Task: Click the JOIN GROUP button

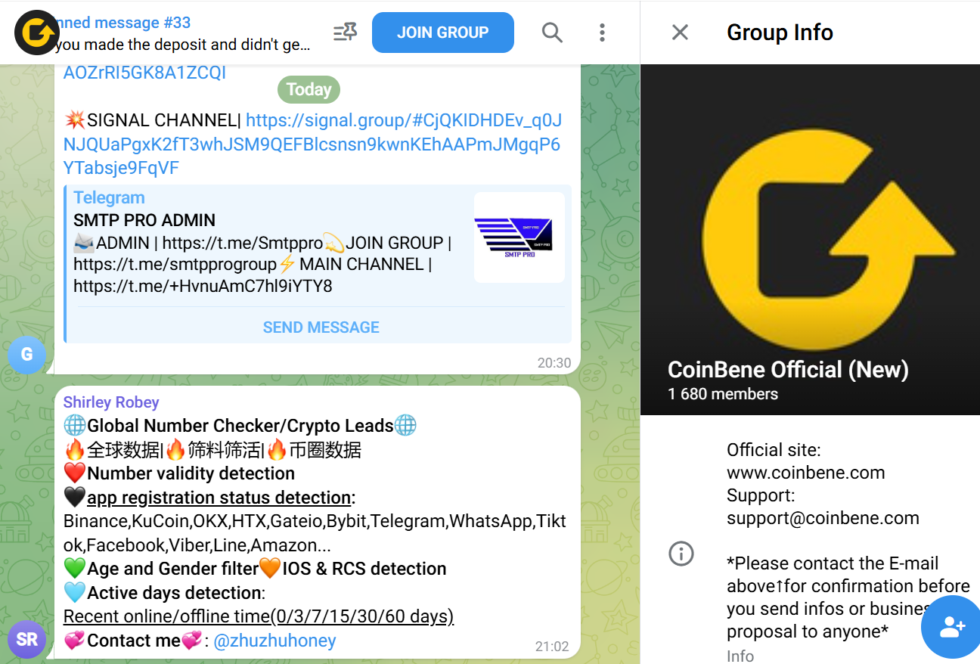Action: pyautogui.click(x=443, y=33)
